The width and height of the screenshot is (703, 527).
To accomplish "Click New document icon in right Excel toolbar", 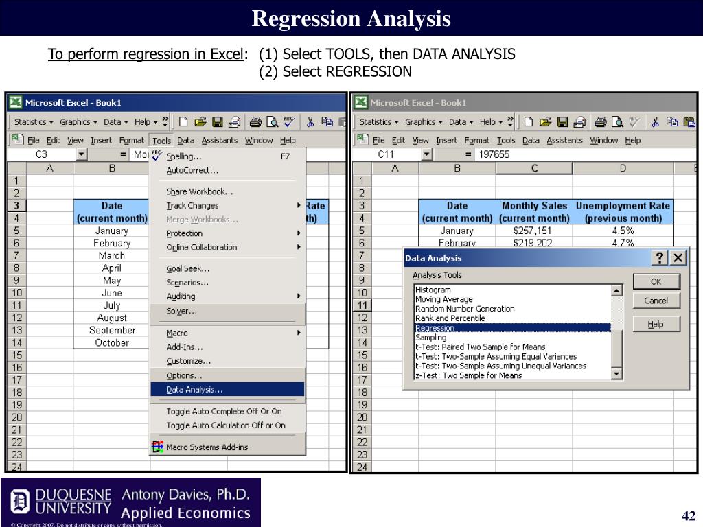I will click(x=528, y=122).
